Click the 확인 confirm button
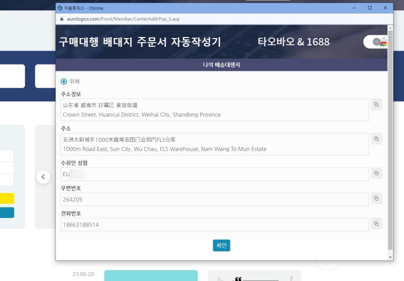404x281 pixels. (221, 245)
